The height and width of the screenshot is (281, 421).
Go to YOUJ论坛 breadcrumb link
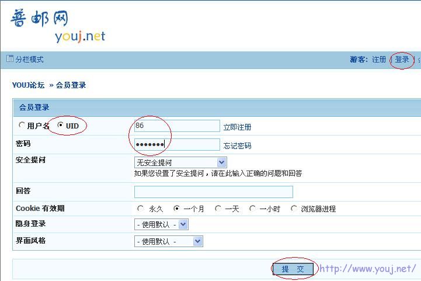tap(28, 85)
